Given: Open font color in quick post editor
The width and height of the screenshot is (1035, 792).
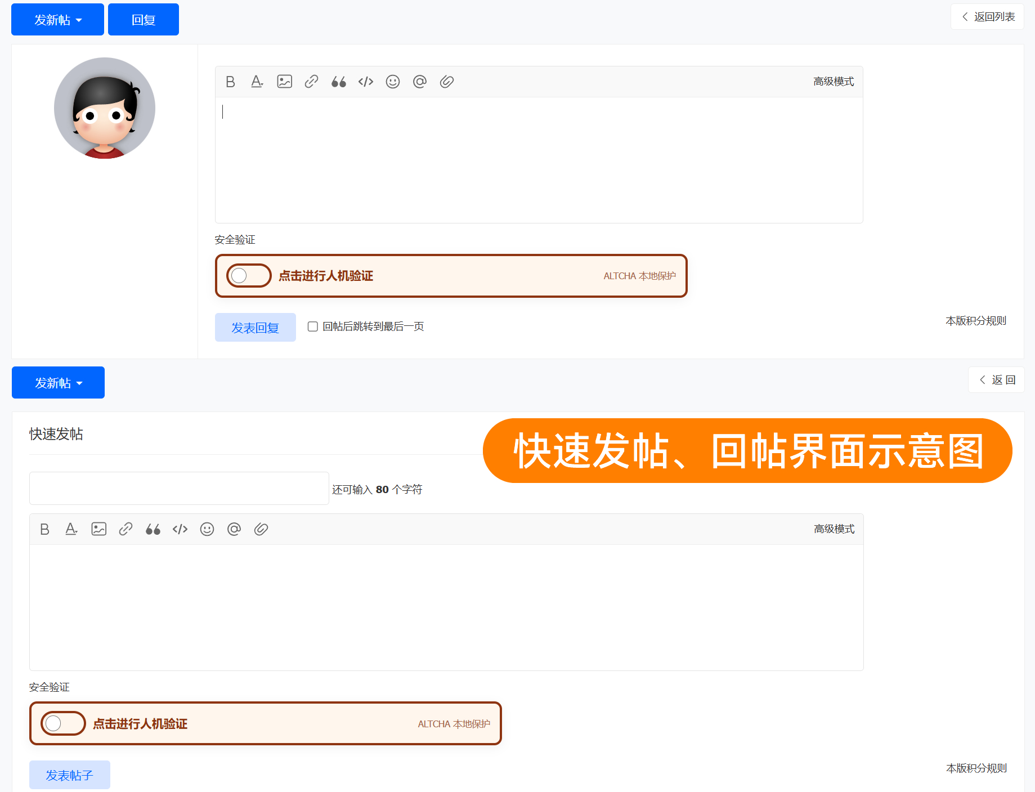Looking at the screenshot, I should (x=71, y=529).
